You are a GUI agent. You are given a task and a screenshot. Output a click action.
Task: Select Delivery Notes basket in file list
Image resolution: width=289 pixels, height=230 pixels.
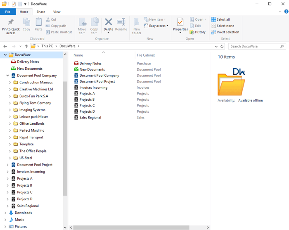[x=90, y=64]
